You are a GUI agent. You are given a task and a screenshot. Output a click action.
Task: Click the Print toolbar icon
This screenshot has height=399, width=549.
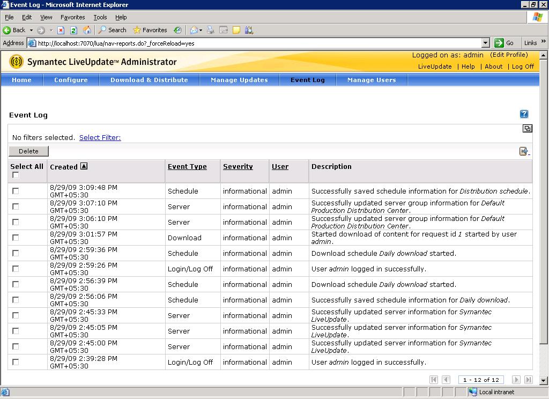pos(210,30)
